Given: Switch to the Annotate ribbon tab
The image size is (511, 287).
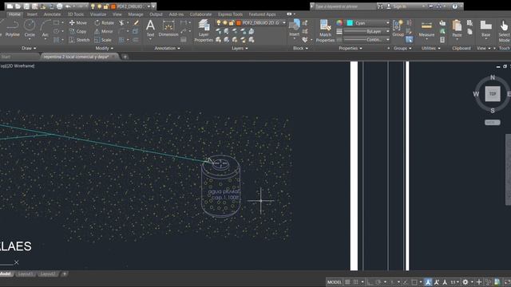Looking at the screenshot, I should 52,14.
